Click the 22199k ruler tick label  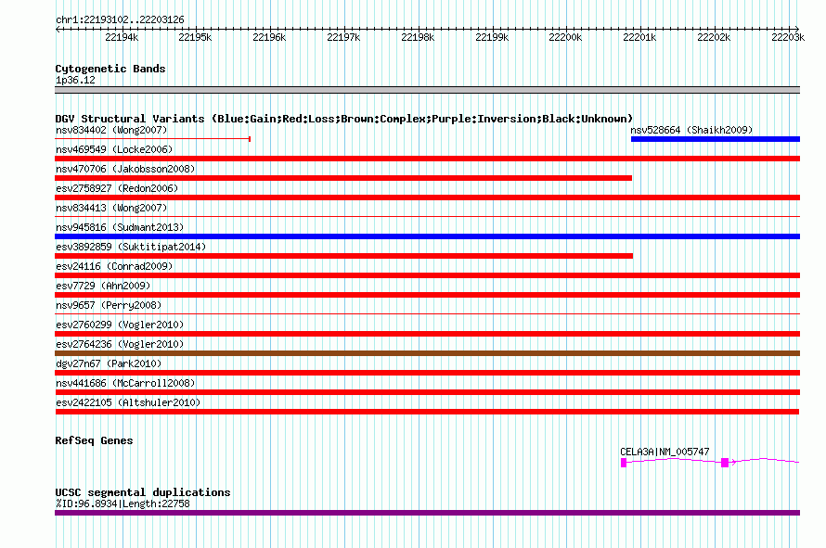(x=492, y=37)
